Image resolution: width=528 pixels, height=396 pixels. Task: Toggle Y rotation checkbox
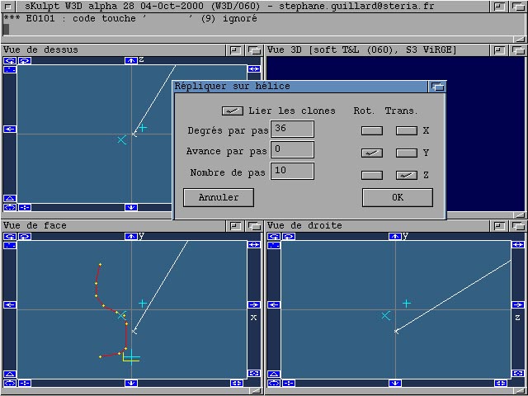(372, 153)
